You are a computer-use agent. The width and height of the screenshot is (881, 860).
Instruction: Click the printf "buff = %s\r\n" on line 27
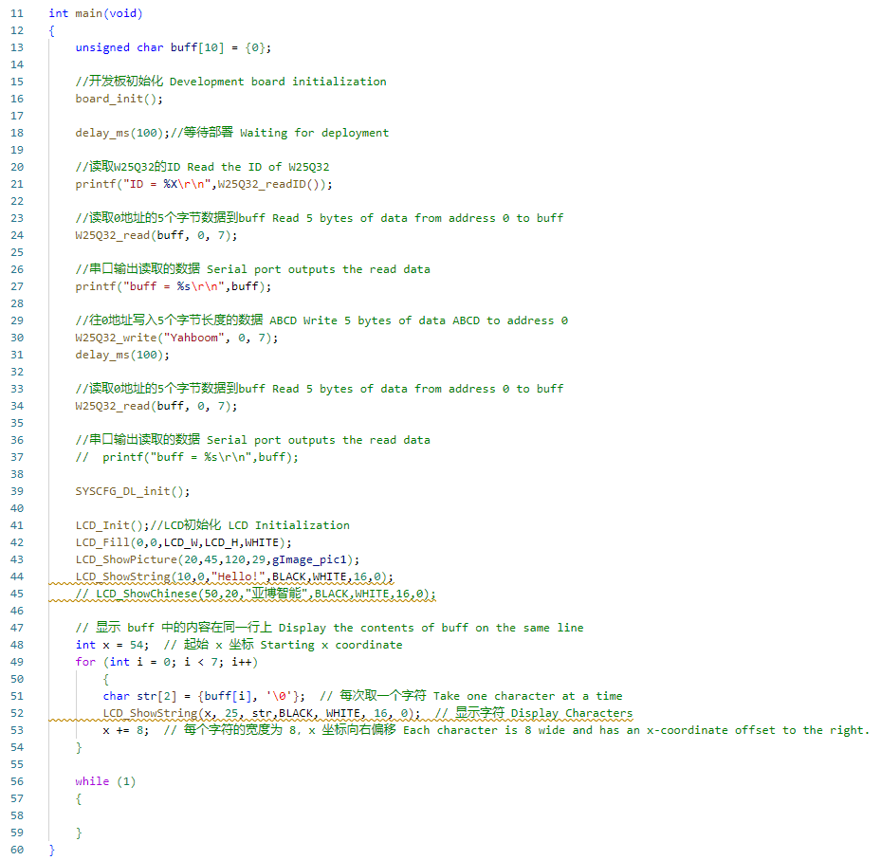[173, 286]
